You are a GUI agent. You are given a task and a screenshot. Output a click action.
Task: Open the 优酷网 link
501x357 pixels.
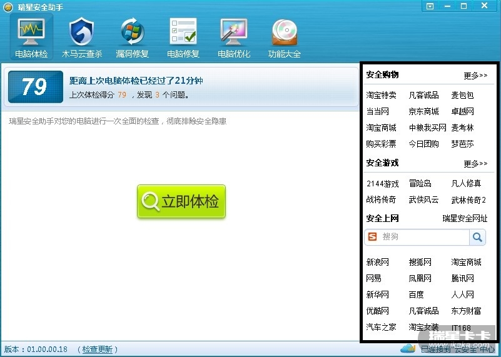click(377, 311)
